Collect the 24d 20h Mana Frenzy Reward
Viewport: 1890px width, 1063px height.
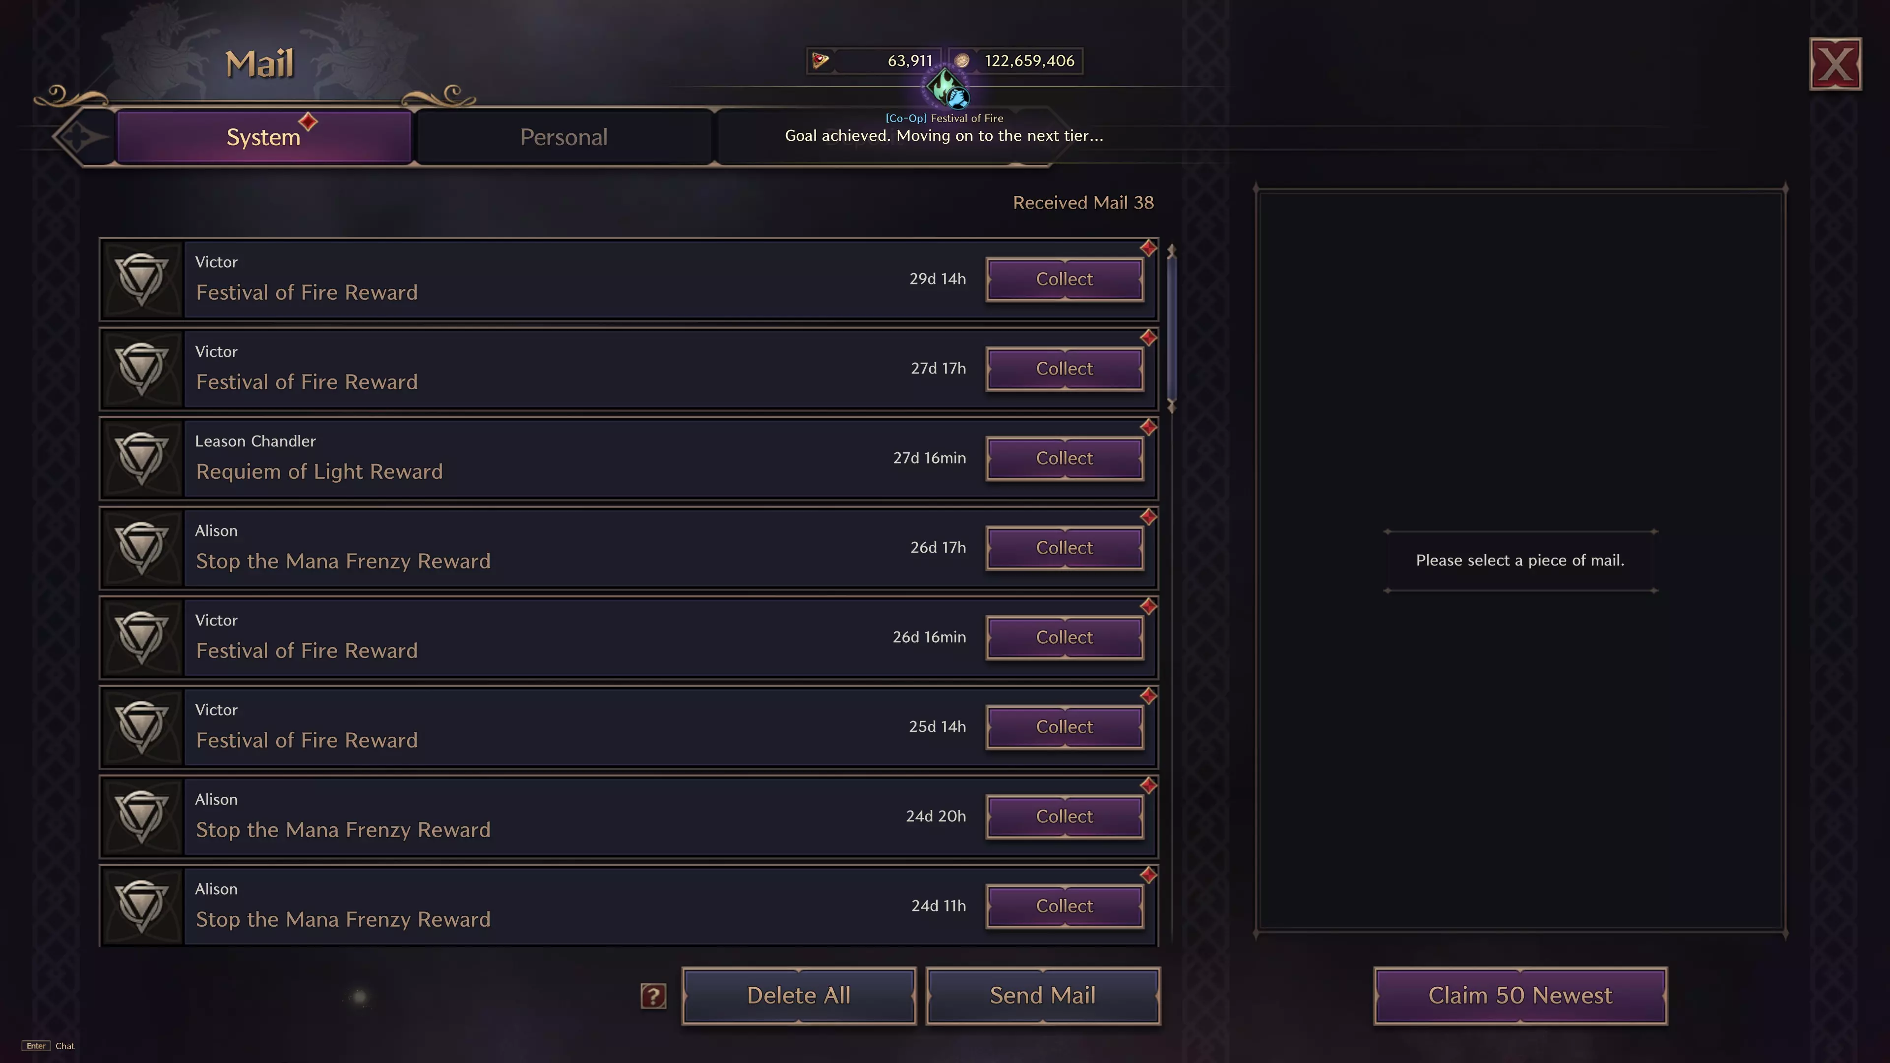(1064, 816)
